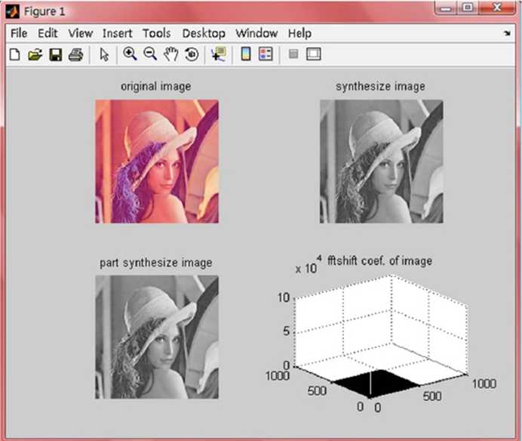The image size is (522, 441).
Task: Open the Window menu
Action: click(x=256, y=33)
